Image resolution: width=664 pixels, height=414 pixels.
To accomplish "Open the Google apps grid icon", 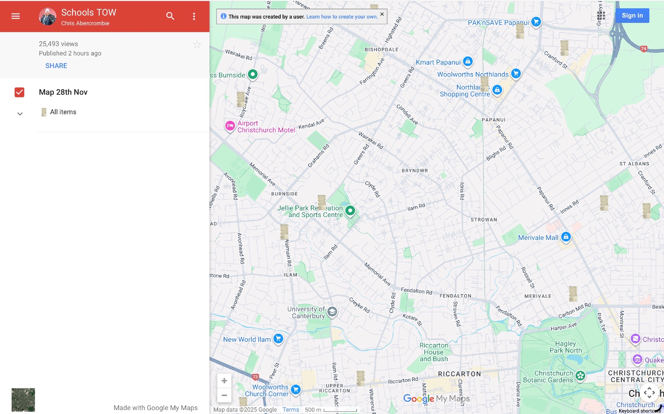I will point(601,16).
